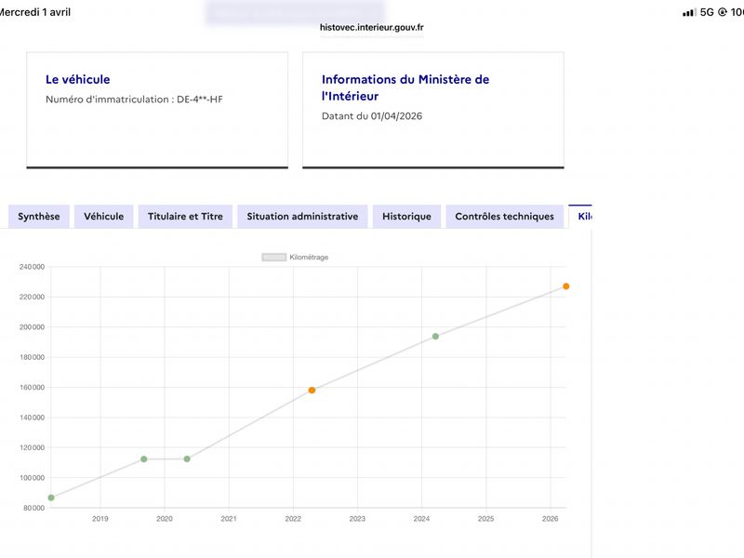
Task: Open the Synthèse tab
Action: (x=38, y=217)
